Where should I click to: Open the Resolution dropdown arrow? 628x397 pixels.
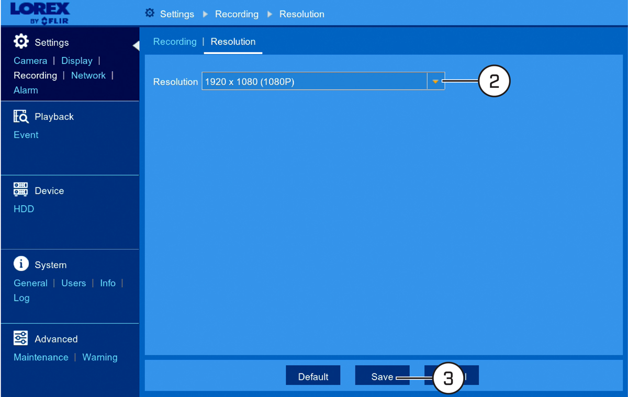click(x=435, y=81)
